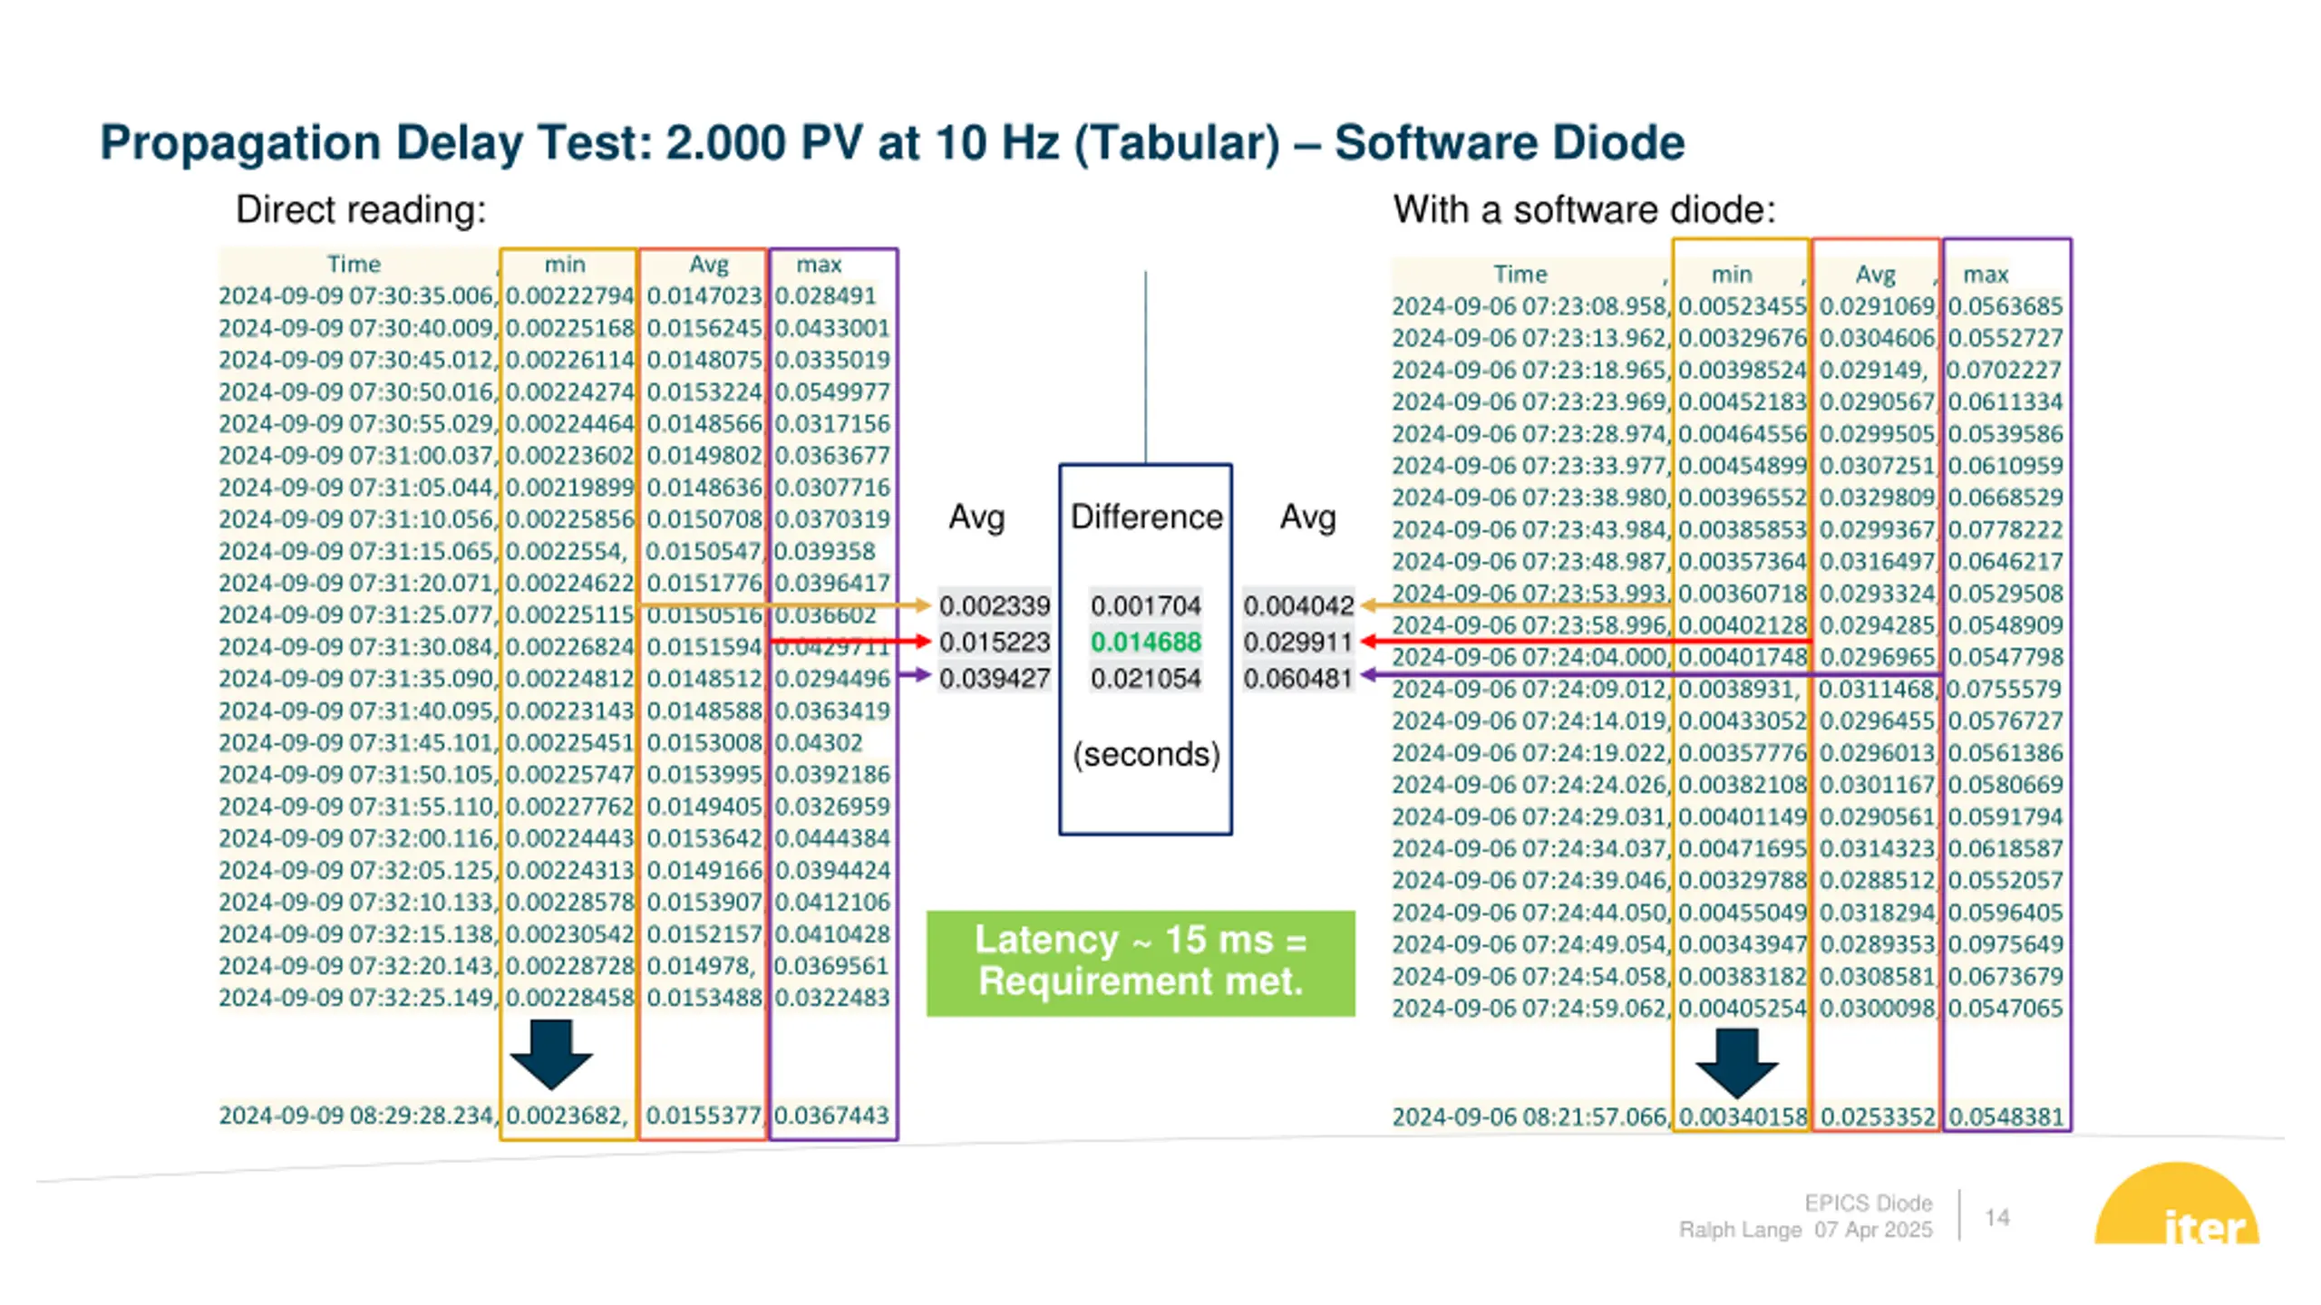Click slide number 14
The image size is (2321, 1305).
click(x=1996, y=1217)
